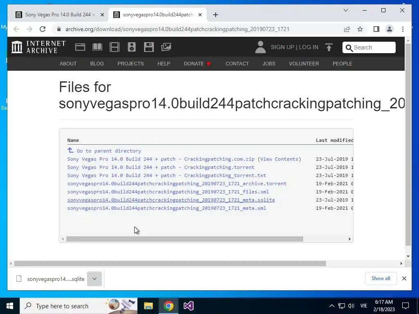Open the Crackingpatching.torrent link
The image size is (419, 314).
[161, 167]
